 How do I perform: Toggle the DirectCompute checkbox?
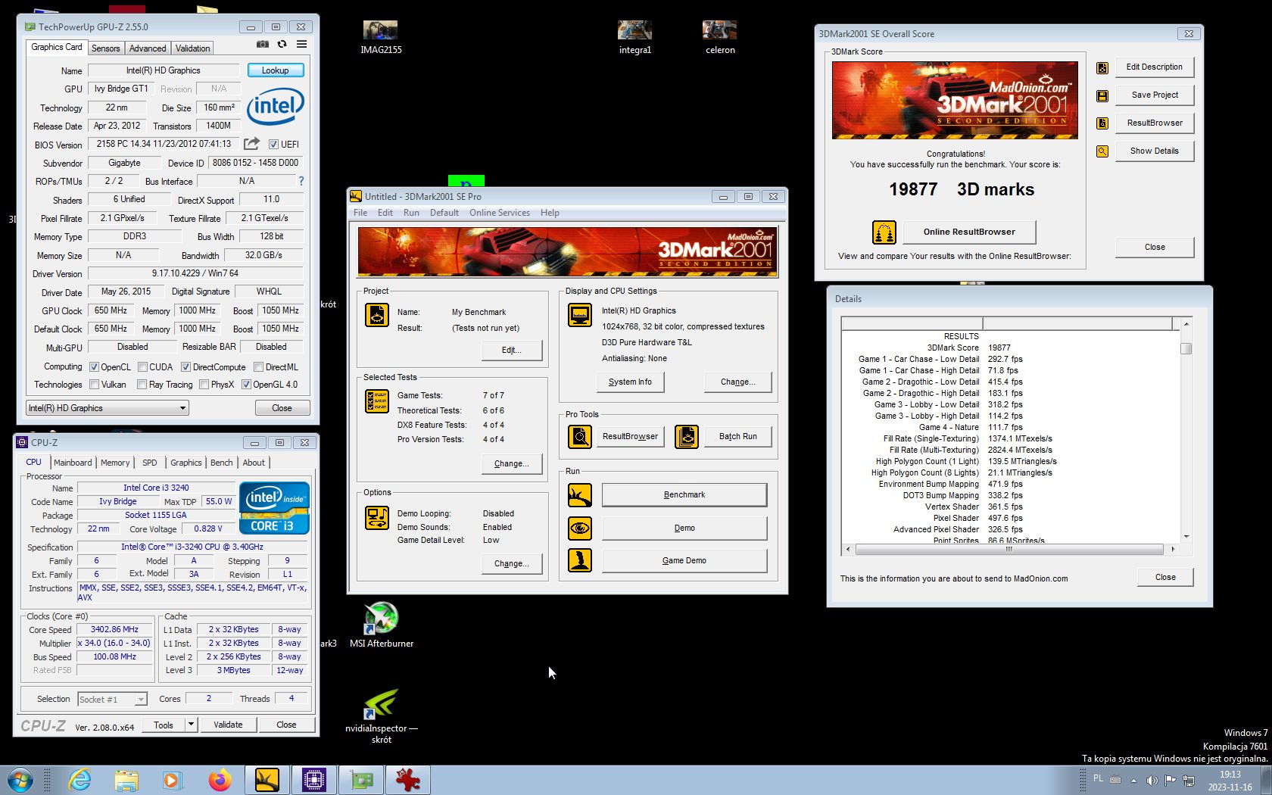tap(185, 367)
